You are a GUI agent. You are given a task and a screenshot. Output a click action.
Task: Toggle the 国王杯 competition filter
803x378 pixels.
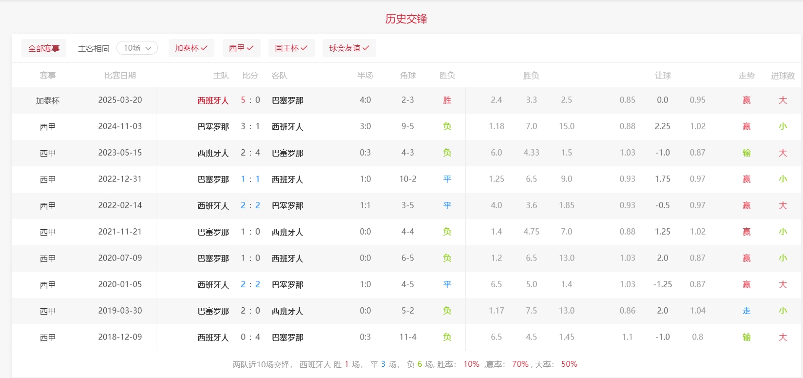pos(291,48)
